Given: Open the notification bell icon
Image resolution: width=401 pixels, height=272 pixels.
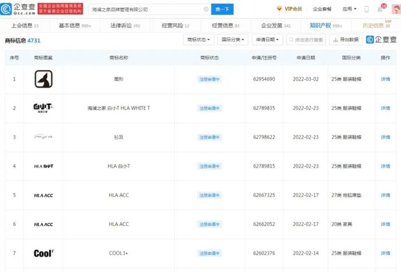Looking at the screenshot, I should point(380,9).
